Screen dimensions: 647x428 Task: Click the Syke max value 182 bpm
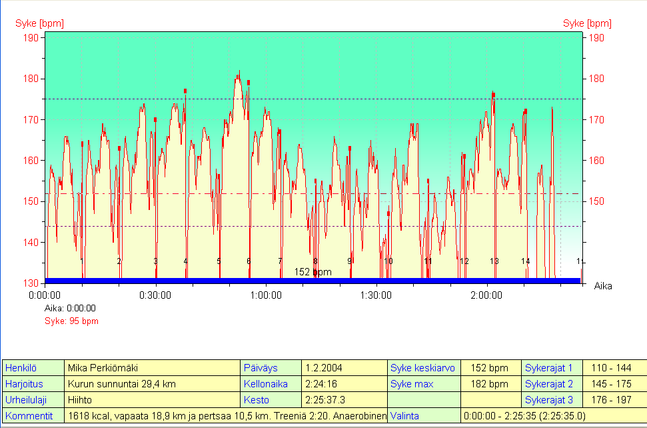[489, 384]
